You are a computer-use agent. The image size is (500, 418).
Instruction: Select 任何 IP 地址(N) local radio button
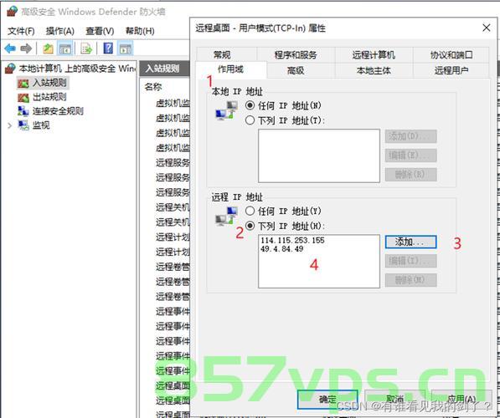tap(250, 105)
